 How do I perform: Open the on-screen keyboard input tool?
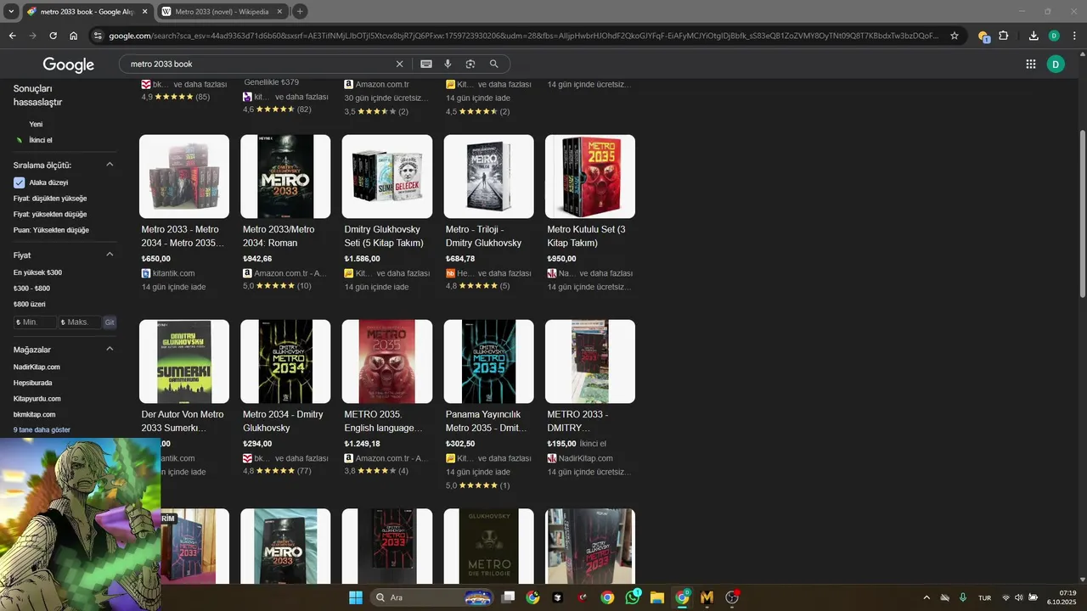(x=426, y=64)
